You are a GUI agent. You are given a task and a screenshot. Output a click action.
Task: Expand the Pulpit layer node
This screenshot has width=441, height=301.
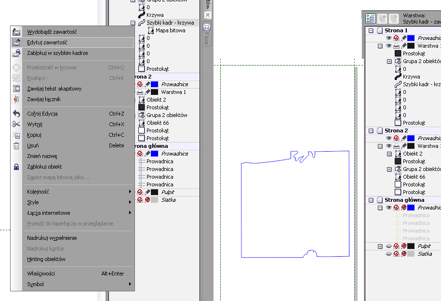point(380,246)
